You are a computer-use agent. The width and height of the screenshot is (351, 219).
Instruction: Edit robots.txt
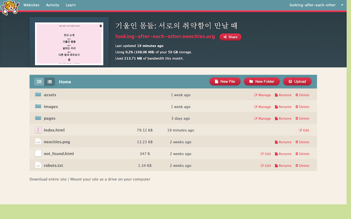pyautogui.click(x=265, y=166)
